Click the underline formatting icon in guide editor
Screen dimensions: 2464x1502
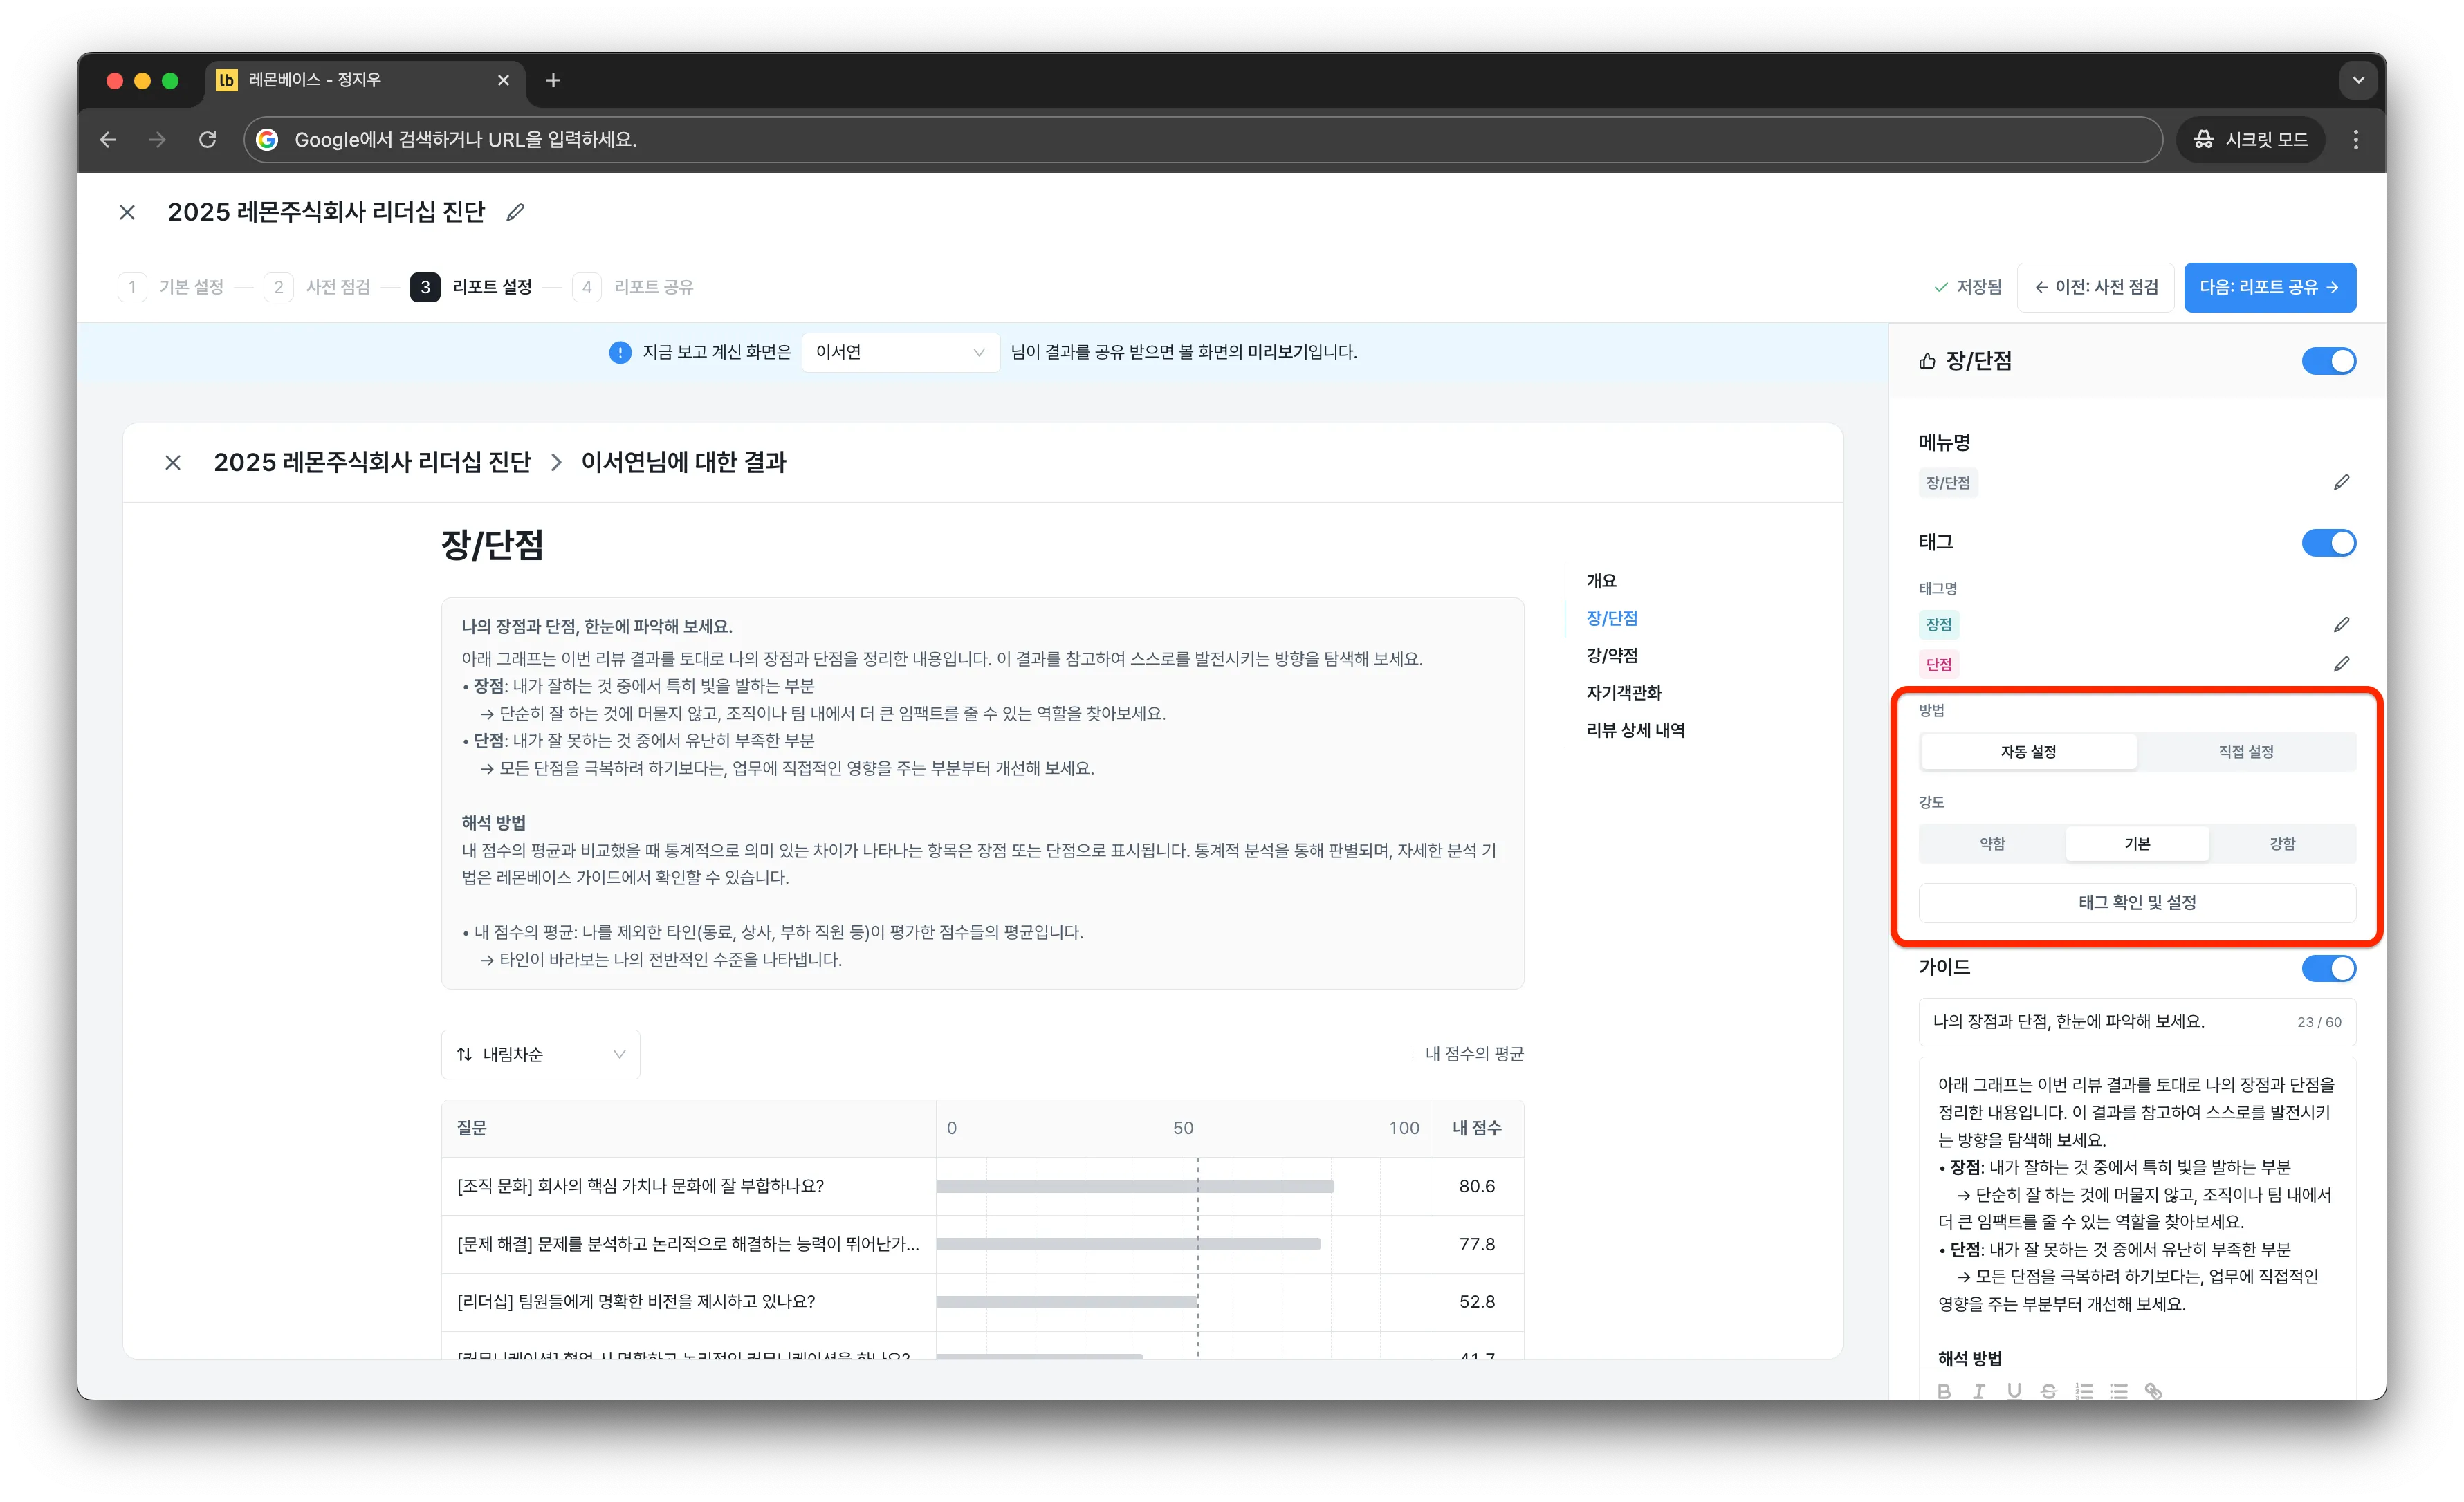(2014, 1390)
